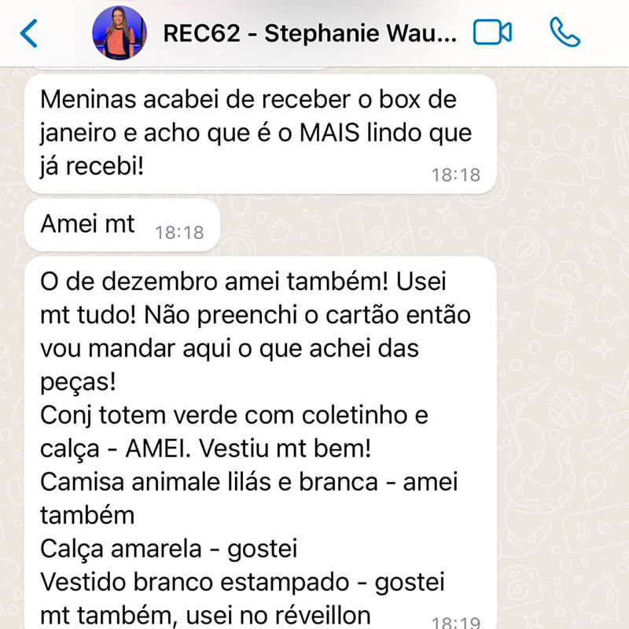The width and height of the screenshot is (629, 629).
Task: Click the text 'AMEI. Vestiu mt bem!'
Action: click(248, 448)
